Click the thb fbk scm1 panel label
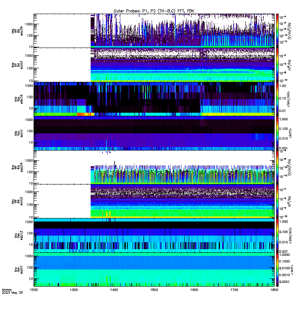Image resolution: width=293 pixels, height=312 pixels. pos(18,133)
